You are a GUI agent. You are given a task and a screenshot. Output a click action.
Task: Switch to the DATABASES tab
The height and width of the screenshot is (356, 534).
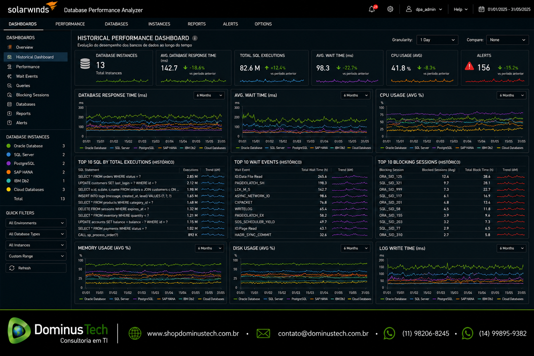[117, 24]
